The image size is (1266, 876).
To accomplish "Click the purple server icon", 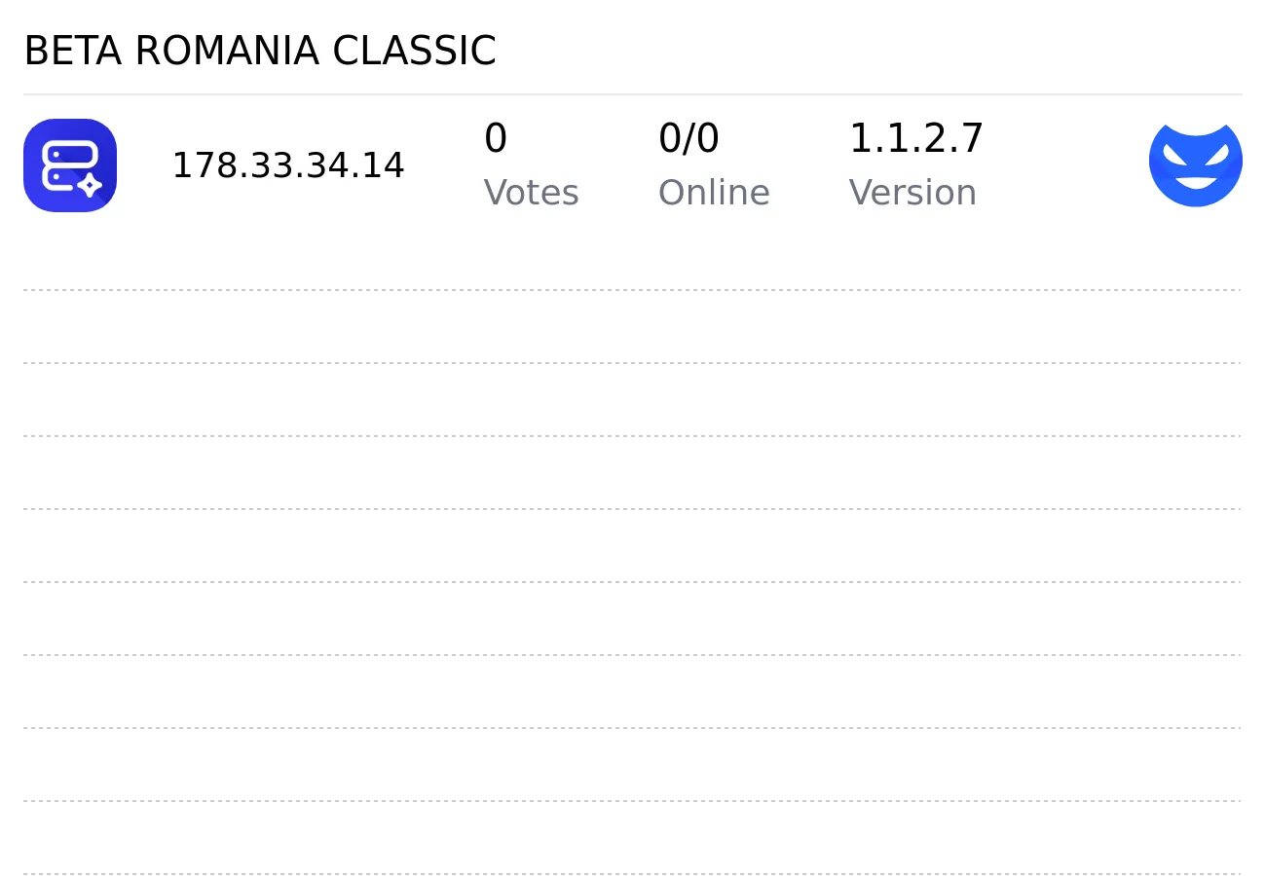I will pos(70,165).
